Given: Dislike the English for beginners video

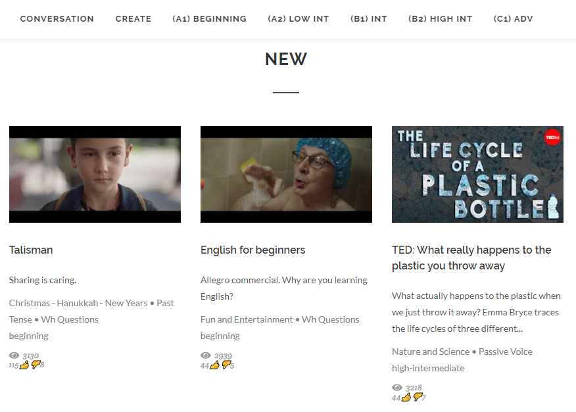Looking at the screenshot, I should pyautogui.click(x=226, y=365).
